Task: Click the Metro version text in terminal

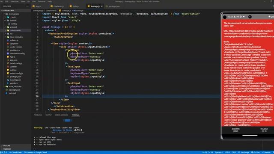Action: click(77, 130)
